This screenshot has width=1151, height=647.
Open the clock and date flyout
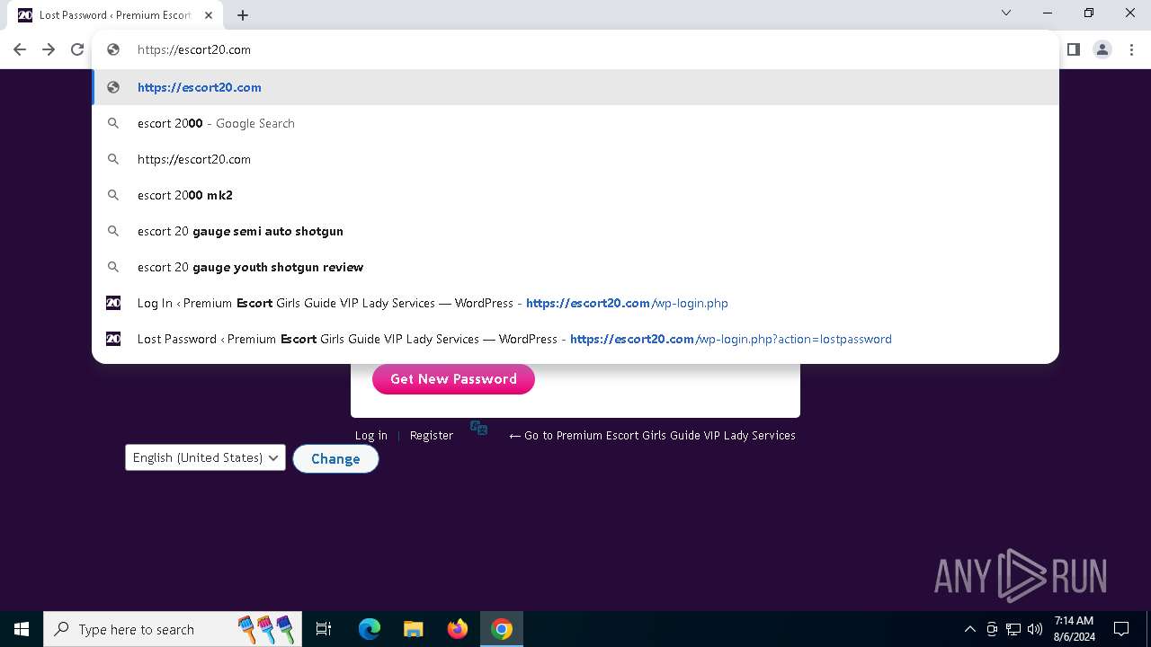(x=1074, y=629)
